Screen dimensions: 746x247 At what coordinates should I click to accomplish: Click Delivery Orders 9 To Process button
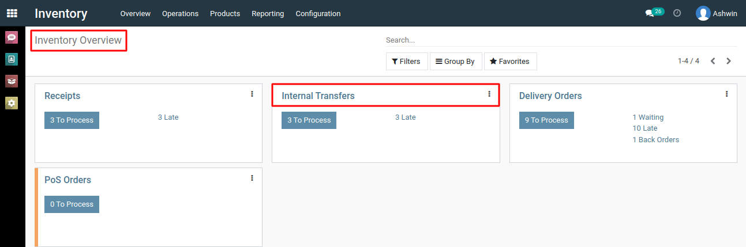click(546, 120)
